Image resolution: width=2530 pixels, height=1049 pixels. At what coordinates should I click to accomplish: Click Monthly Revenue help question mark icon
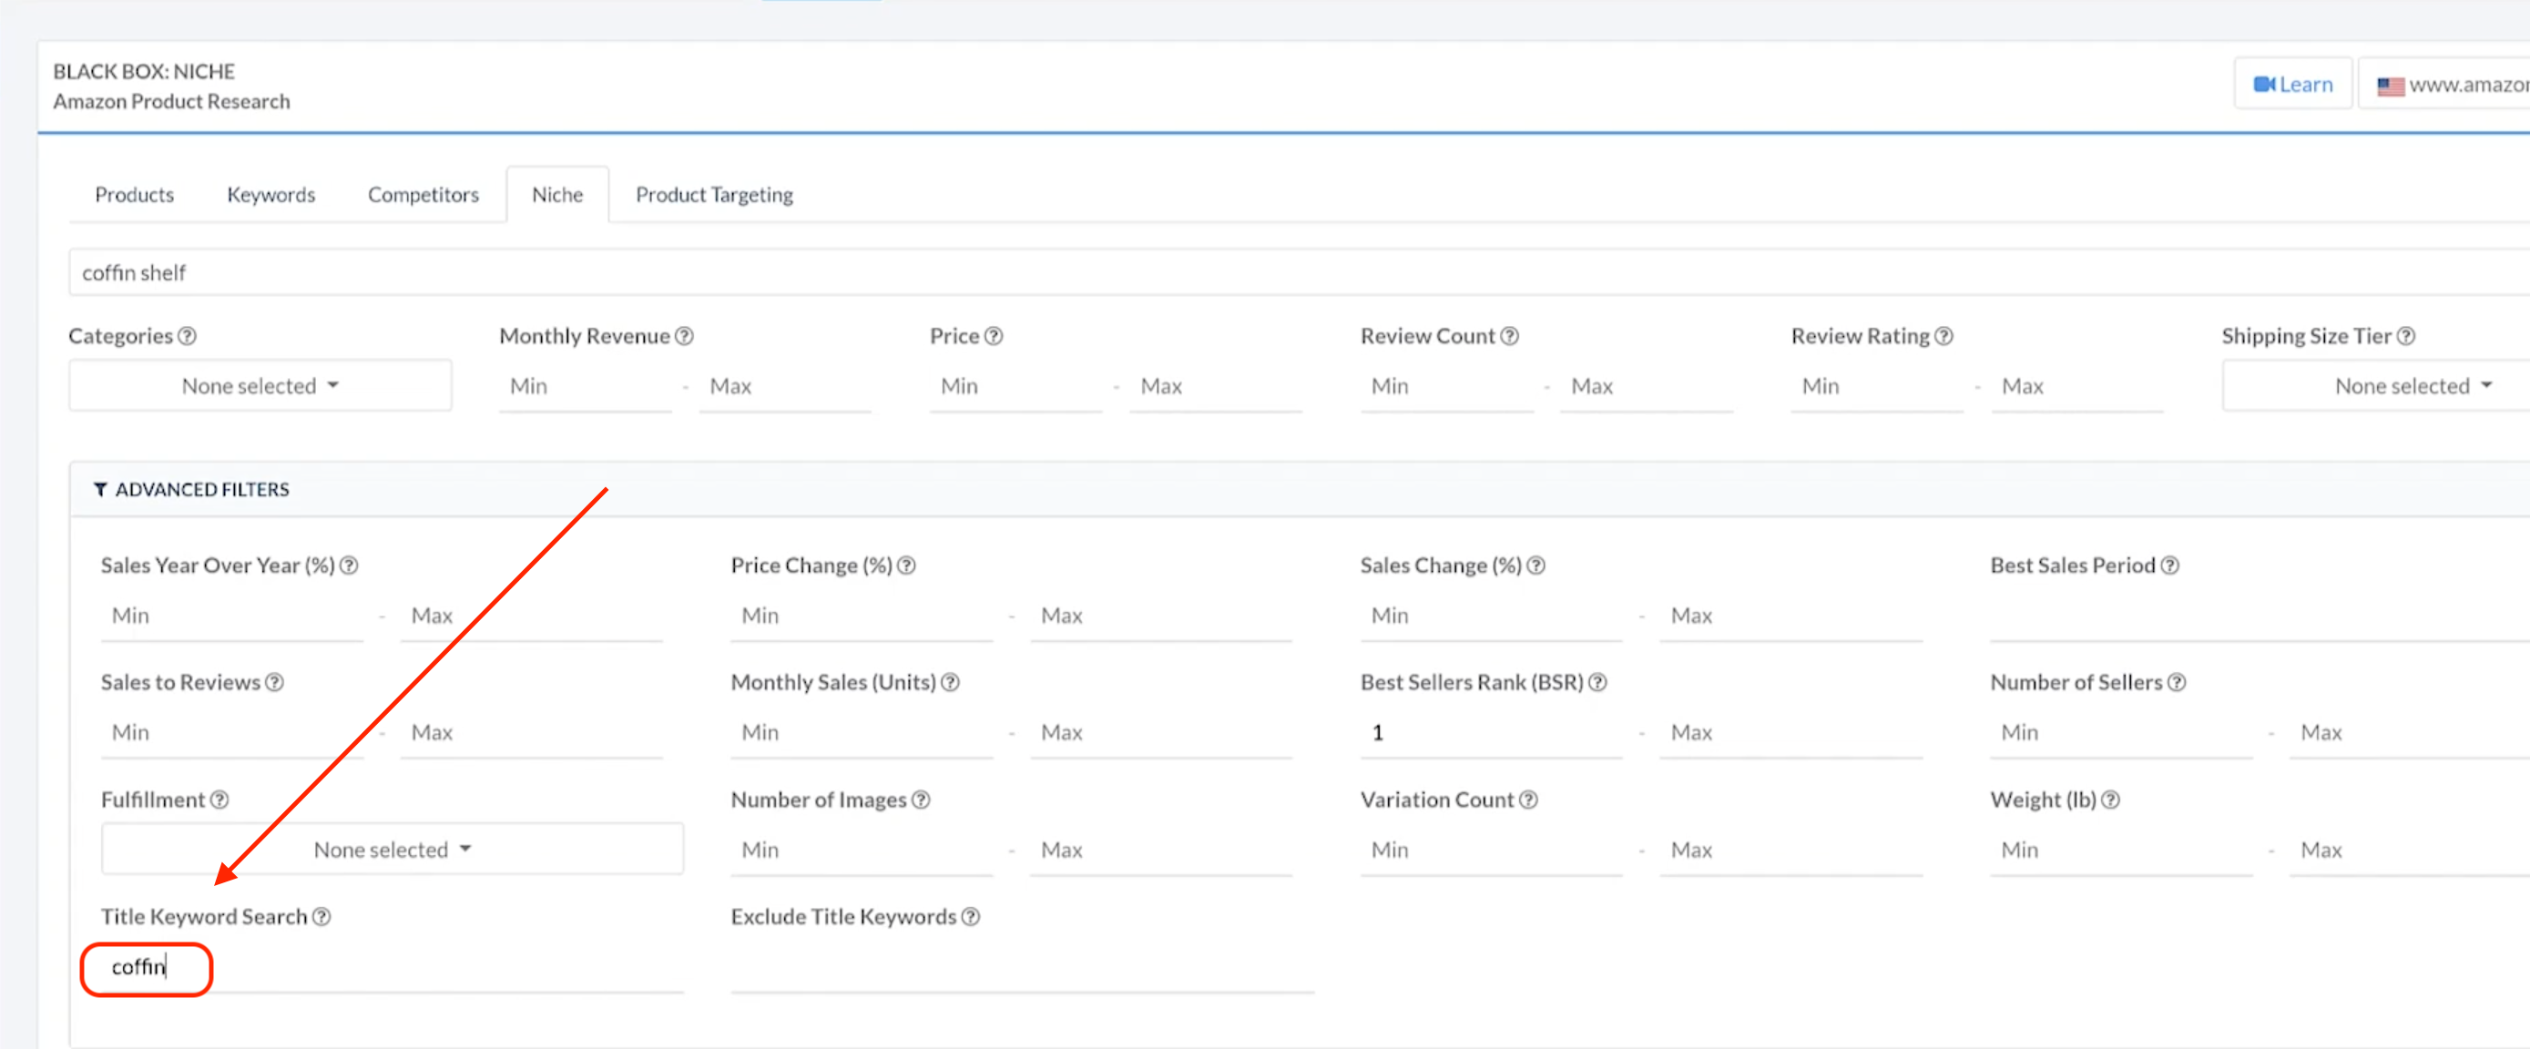click(685, 336)
